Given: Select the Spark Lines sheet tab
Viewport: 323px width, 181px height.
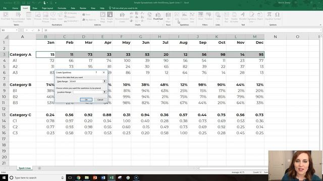Looking at the screenshot, I should point(25,168).
